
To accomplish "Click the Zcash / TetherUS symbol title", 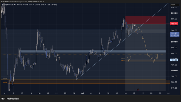I will 7,5.
